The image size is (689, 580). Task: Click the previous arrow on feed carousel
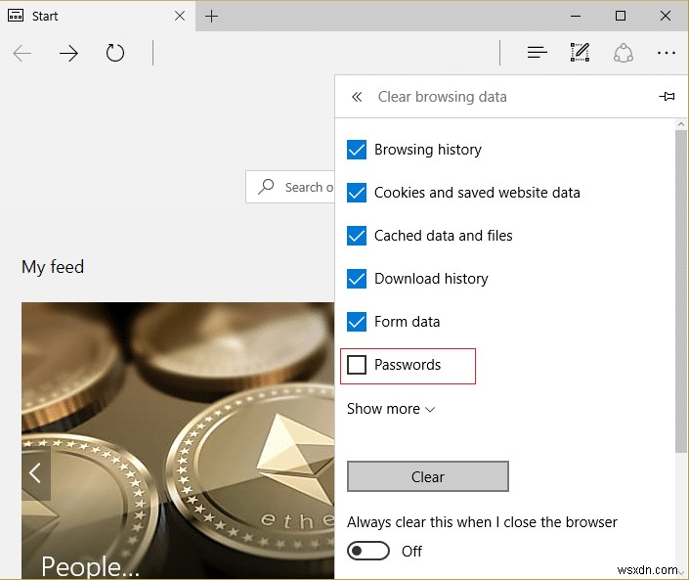[x=35, y=473]
